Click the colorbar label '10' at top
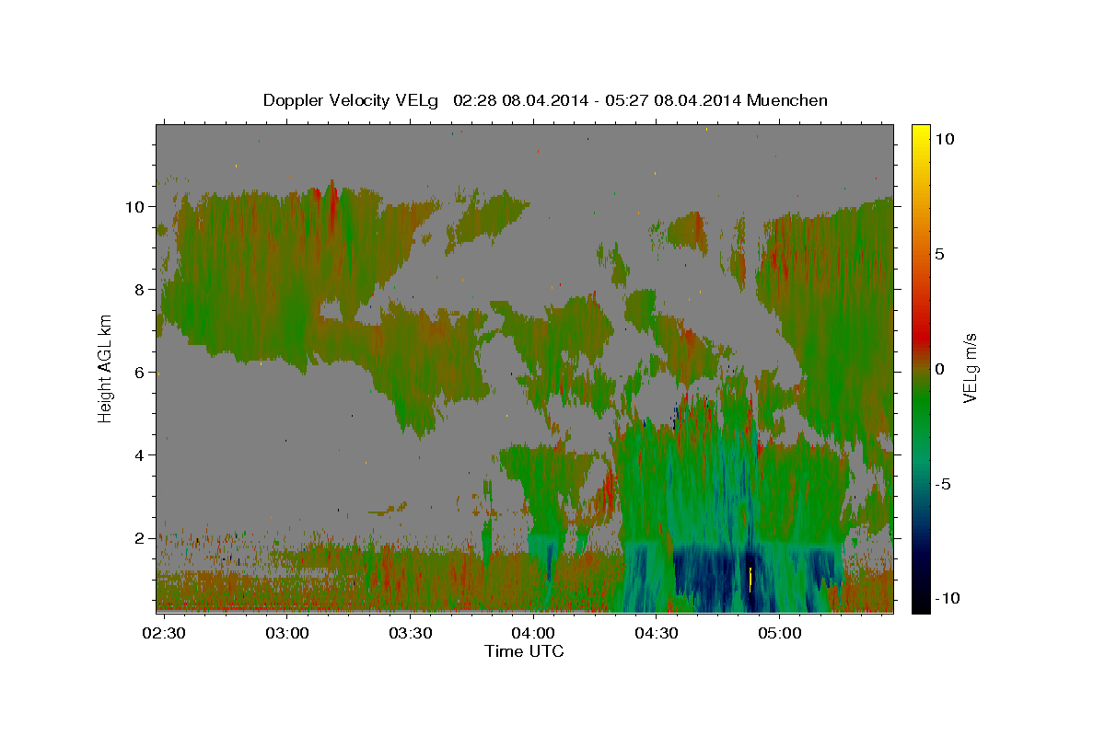 tap(944, 138)
